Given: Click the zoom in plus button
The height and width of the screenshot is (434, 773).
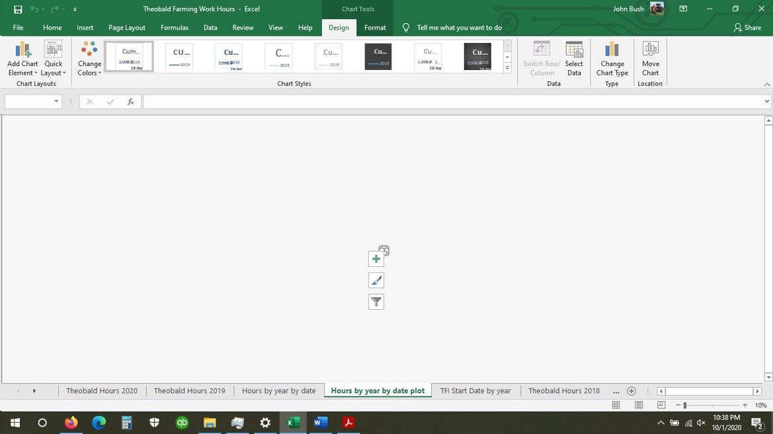Looking at the screenshot, I should 745,405.
